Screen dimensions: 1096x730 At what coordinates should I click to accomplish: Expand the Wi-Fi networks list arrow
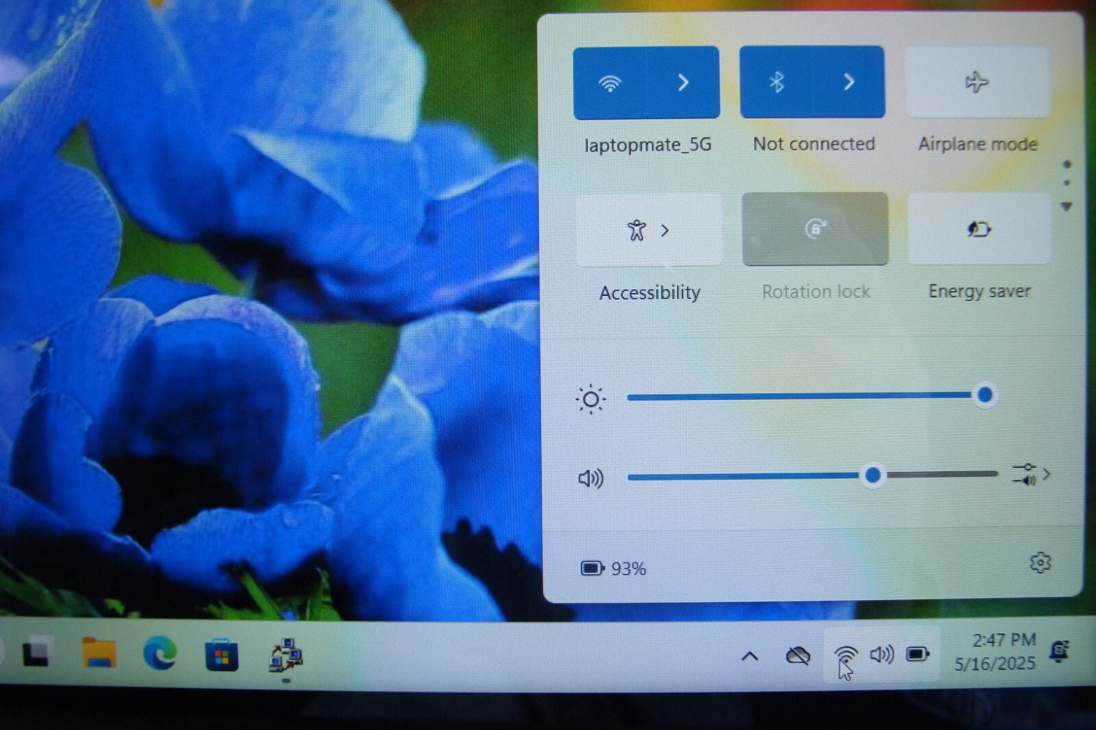(683, 83)
